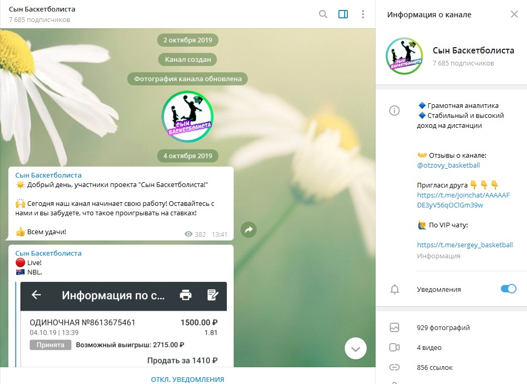This screenshot has width=527, height=384.
Task: Click the ОДИНОЧНАЯ №8613675461 bet number
Action: pos(82,323)
